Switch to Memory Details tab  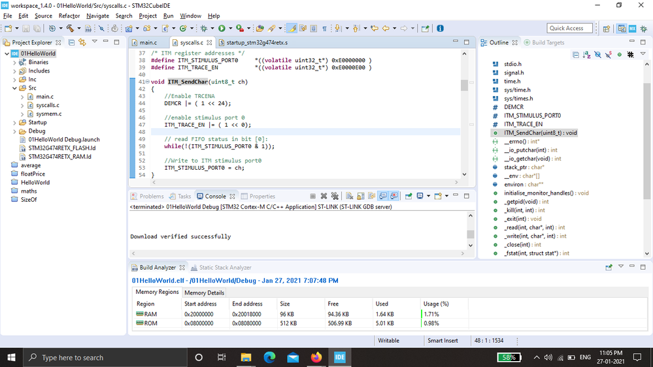pyautogui.click(x=204, y=293)
